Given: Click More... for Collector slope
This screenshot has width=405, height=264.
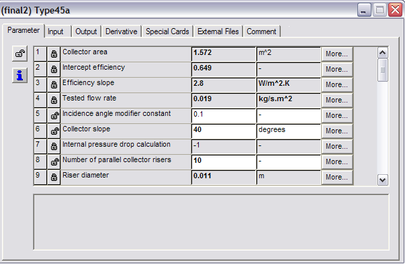Looking at the screenshot, I should [x=336, y=131].
